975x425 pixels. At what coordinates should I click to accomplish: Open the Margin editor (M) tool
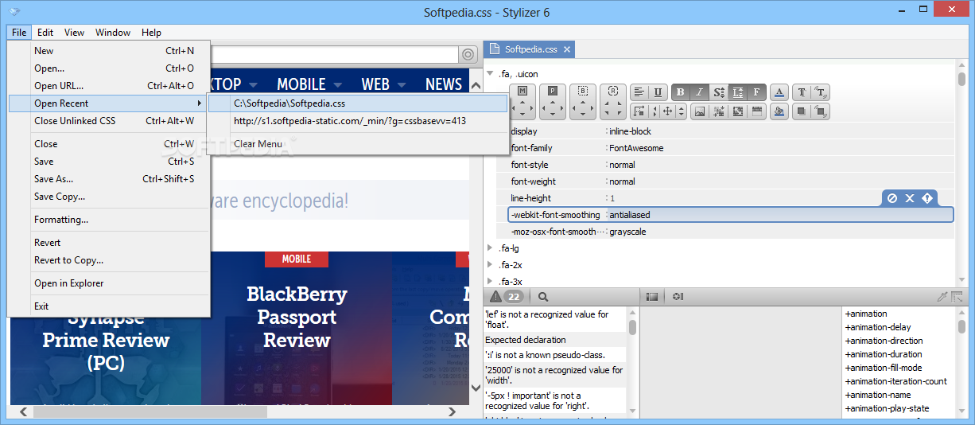[522, 91]
